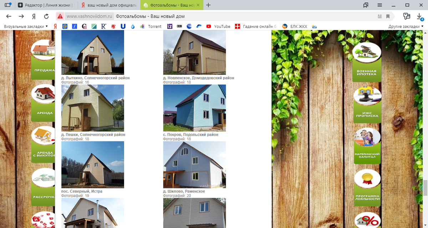Click the percent sign house icon
428x228 pixels.
pos(367,220)
